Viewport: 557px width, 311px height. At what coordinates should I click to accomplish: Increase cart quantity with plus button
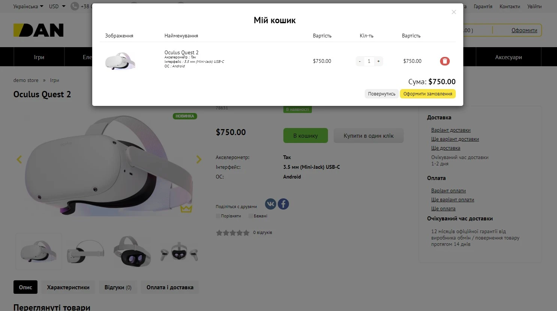[379, 61]
